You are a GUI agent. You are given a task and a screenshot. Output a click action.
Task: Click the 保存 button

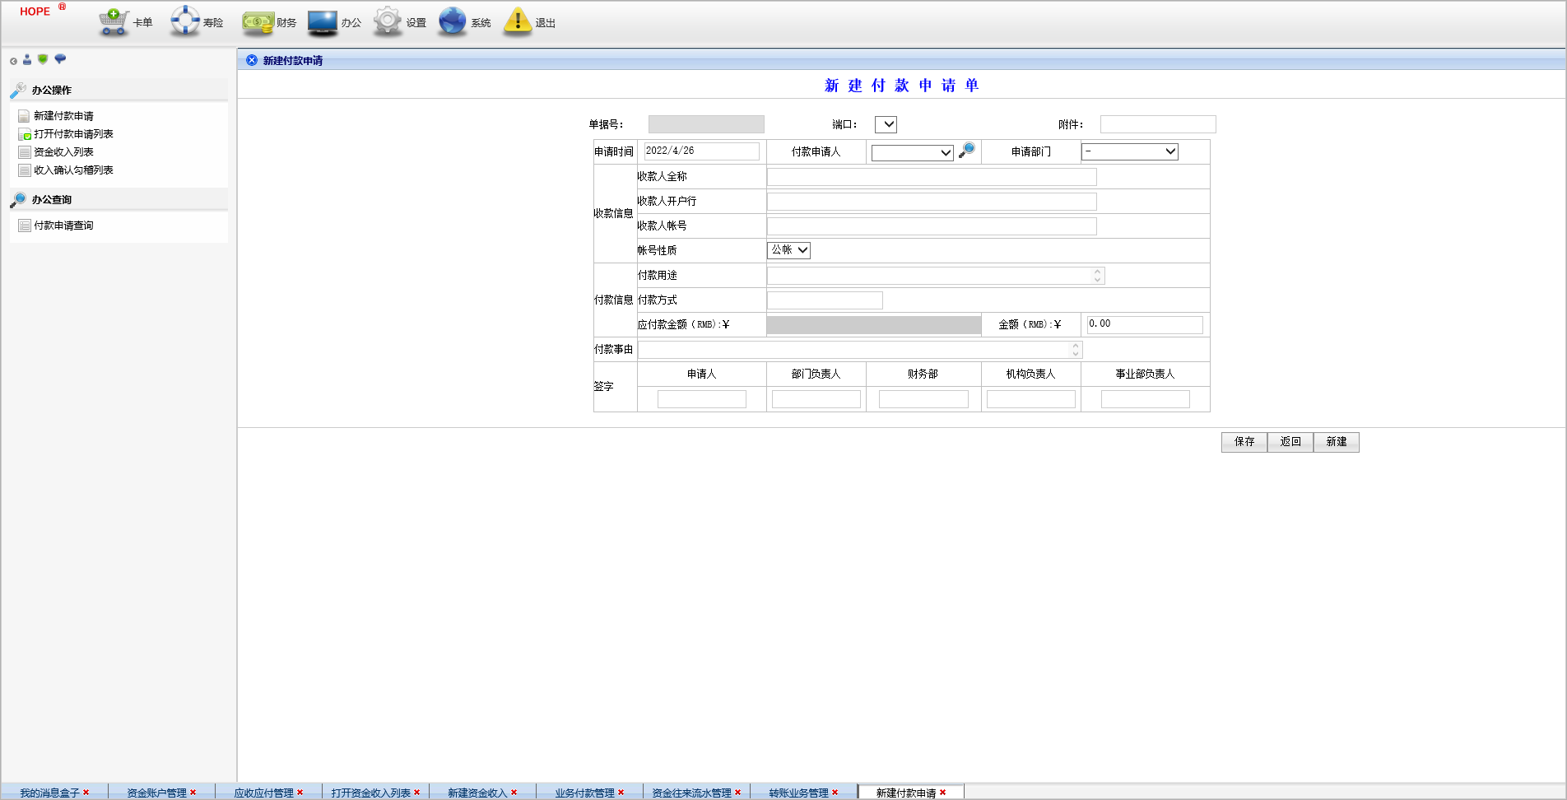pos(1244,442)
